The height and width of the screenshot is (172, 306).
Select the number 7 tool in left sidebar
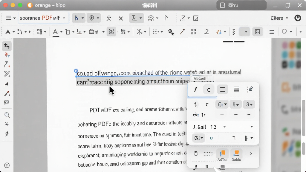pos(7,64)
